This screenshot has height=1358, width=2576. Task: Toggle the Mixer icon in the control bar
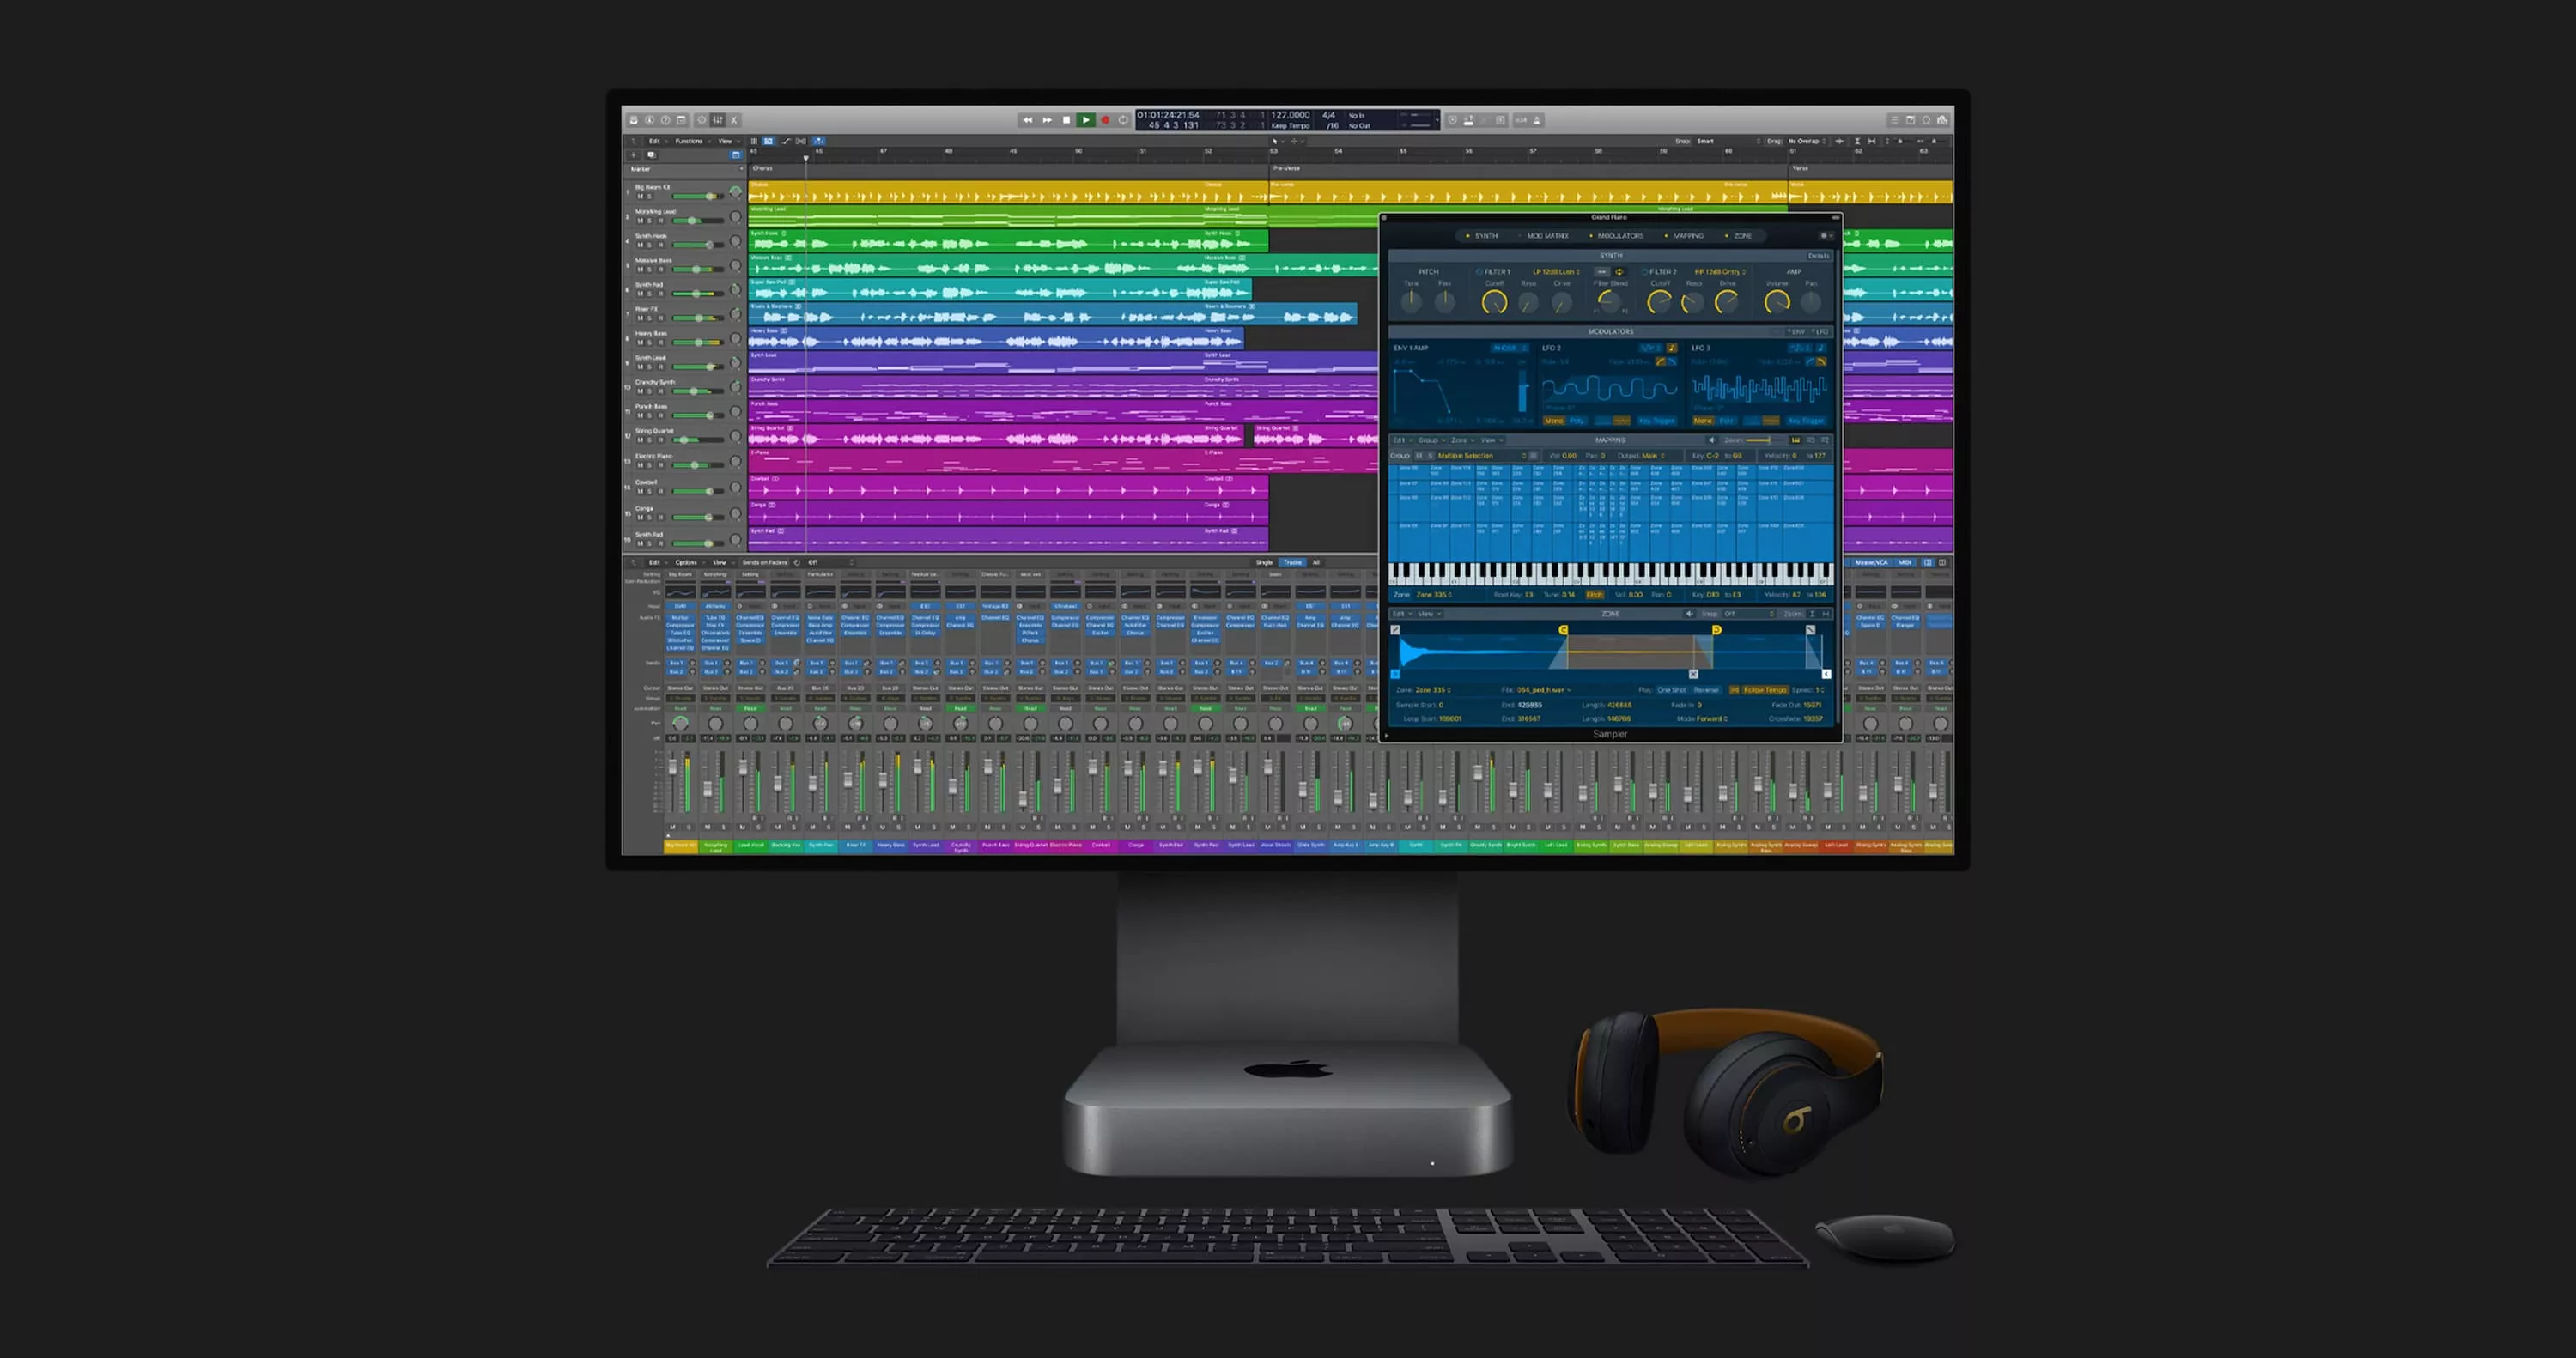[717, 120]
